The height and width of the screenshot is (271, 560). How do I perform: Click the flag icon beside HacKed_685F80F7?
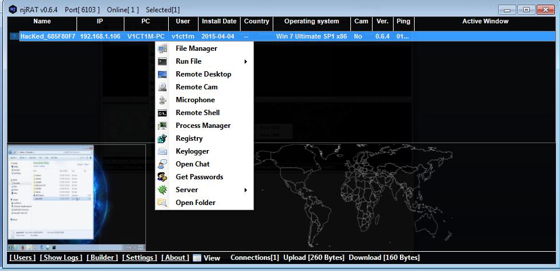(x=14, y=36)
